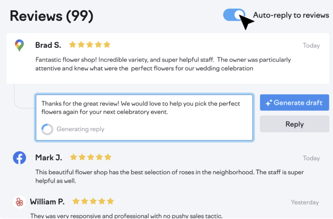Click the Google Maps icon on Brad's review
The image size is (333, 219).
click(x=19, y=45)
